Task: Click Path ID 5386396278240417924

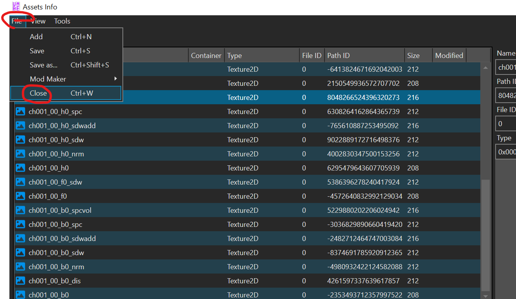Action: 363,182
